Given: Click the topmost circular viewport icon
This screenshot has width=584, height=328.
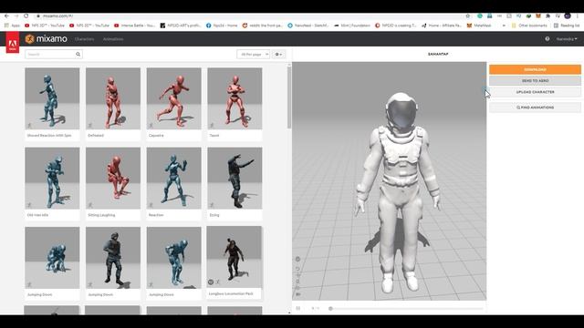Looking at the screenshot, I should pos(297,259).
